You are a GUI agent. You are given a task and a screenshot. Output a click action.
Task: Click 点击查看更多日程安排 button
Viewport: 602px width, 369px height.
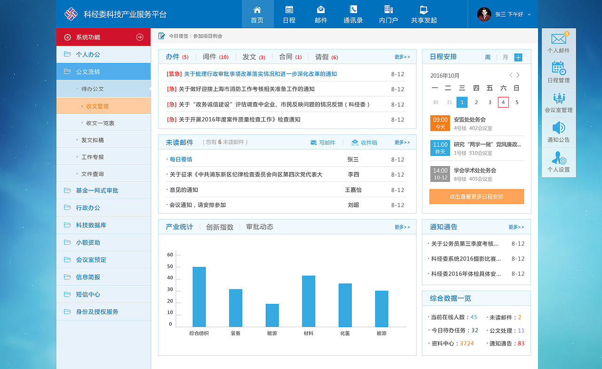(x=476, y=197)
